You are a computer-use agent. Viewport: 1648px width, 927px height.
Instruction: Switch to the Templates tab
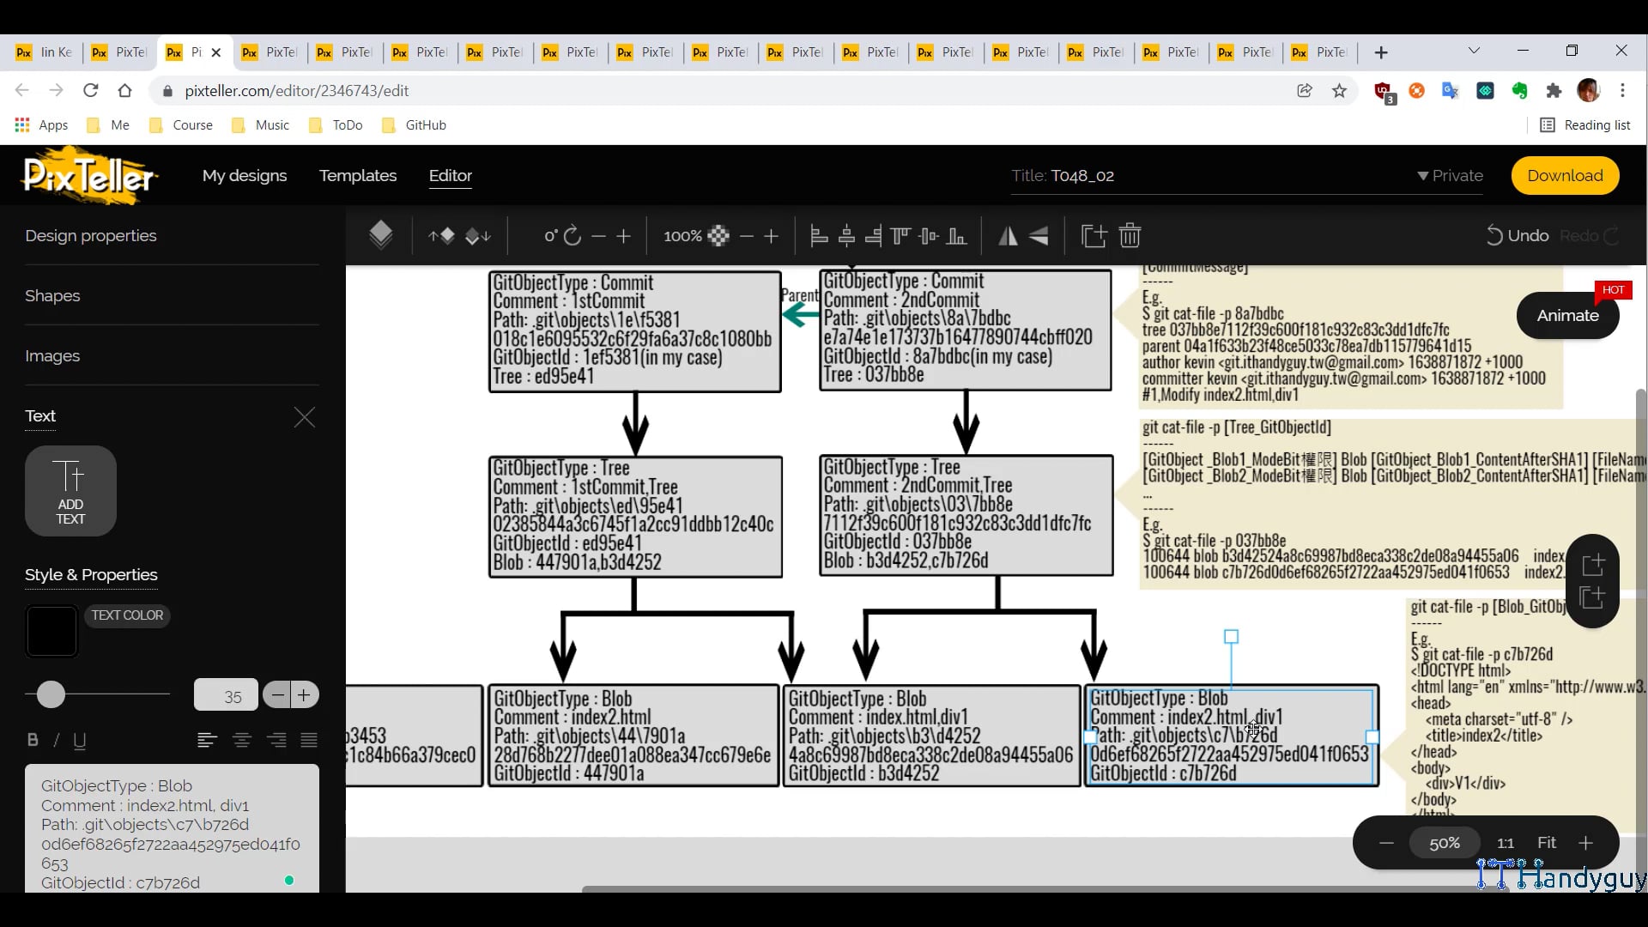tap(358, 175)
